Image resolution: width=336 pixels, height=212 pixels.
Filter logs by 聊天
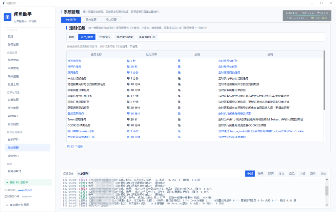tap(271, 174)
